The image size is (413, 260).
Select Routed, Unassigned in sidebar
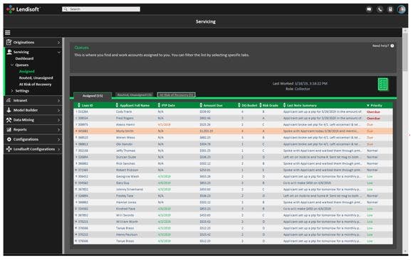point(36,78)
